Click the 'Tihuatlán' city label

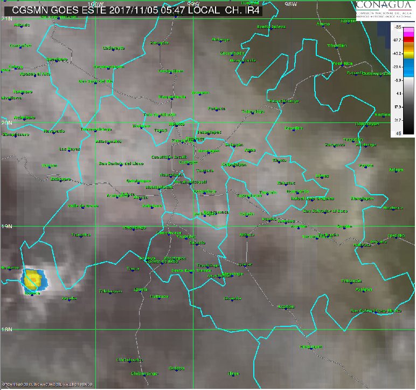point(337,46)
